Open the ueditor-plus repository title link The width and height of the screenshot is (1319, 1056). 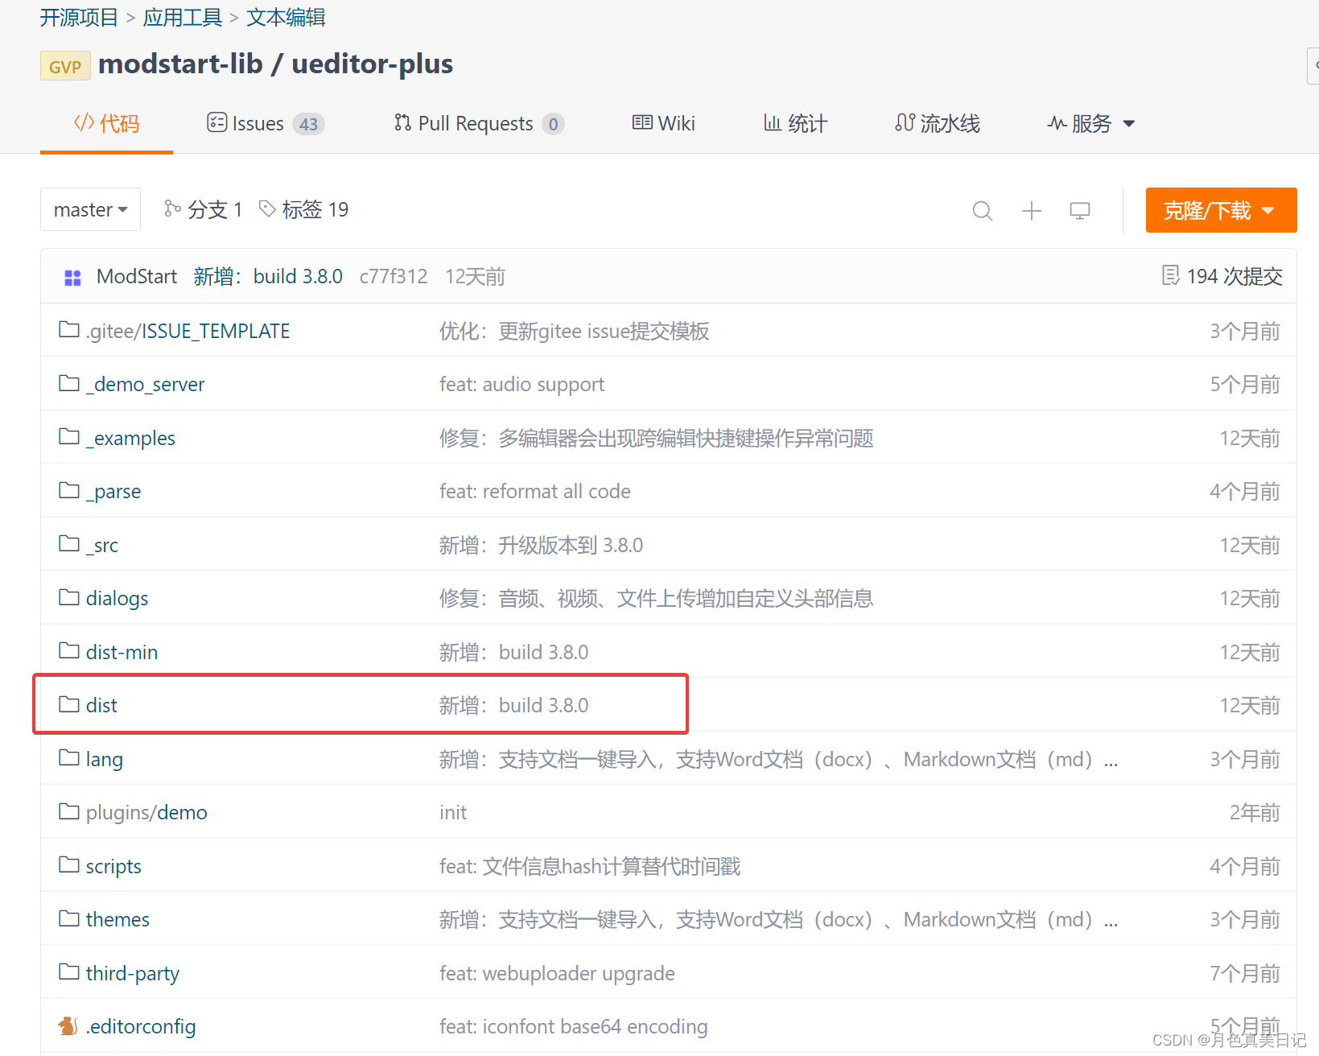point(372,64)
